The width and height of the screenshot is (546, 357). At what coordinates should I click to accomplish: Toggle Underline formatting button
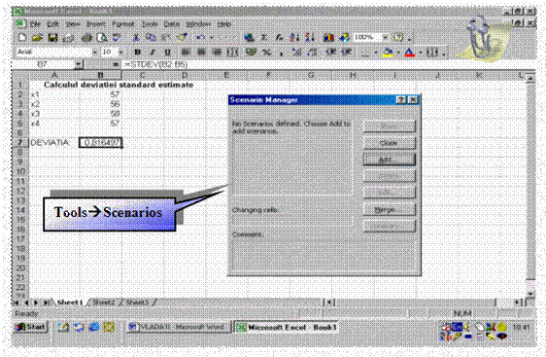[167, 53]
